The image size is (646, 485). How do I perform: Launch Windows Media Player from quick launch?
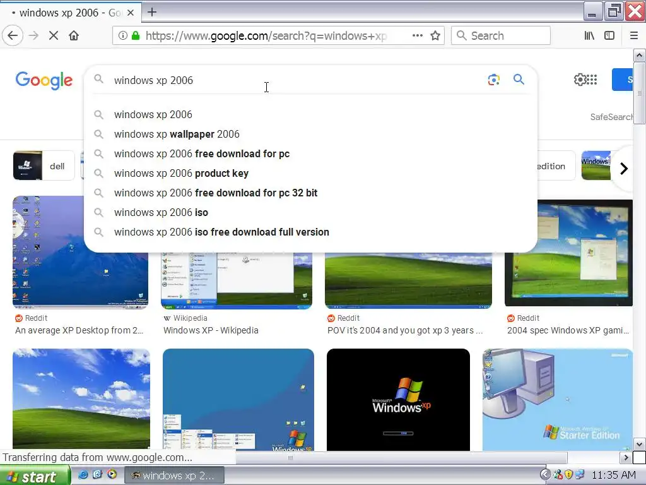(112, 475)
